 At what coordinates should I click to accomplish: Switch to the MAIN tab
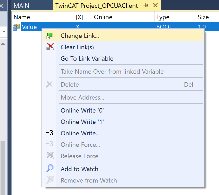(x=21, y=6)
